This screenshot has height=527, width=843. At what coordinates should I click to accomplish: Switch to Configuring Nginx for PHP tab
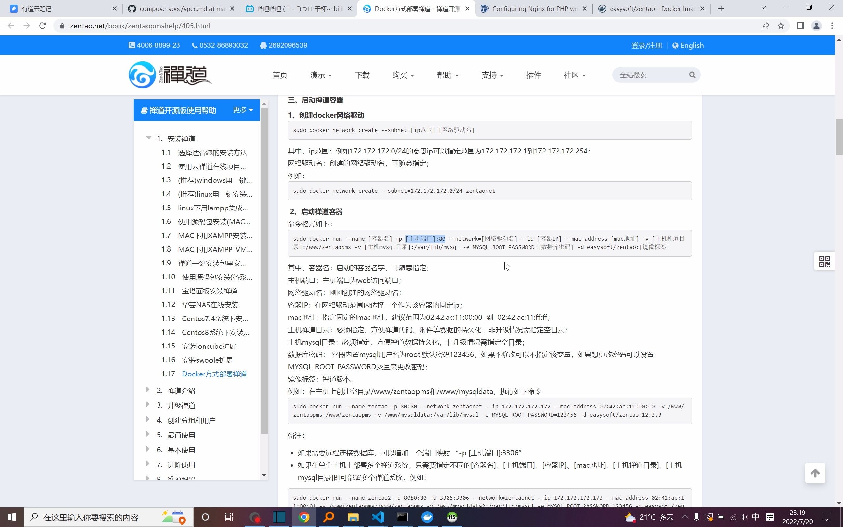(x=534, y=9)
